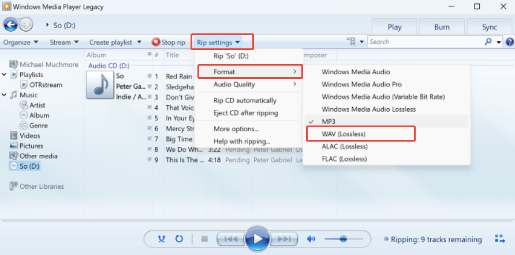This screenshot has width=515, height=255.
Task: Switch to the Play tab
Action: (394, 27)
